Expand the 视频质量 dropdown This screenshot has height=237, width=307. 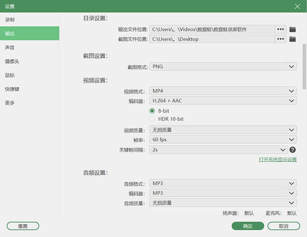point(223,130)
